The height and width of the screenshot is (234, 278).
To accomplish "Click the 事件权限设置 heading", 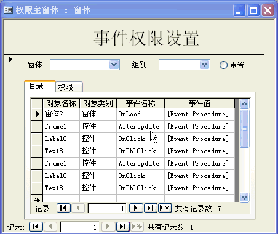I will [x=146, y=38].
